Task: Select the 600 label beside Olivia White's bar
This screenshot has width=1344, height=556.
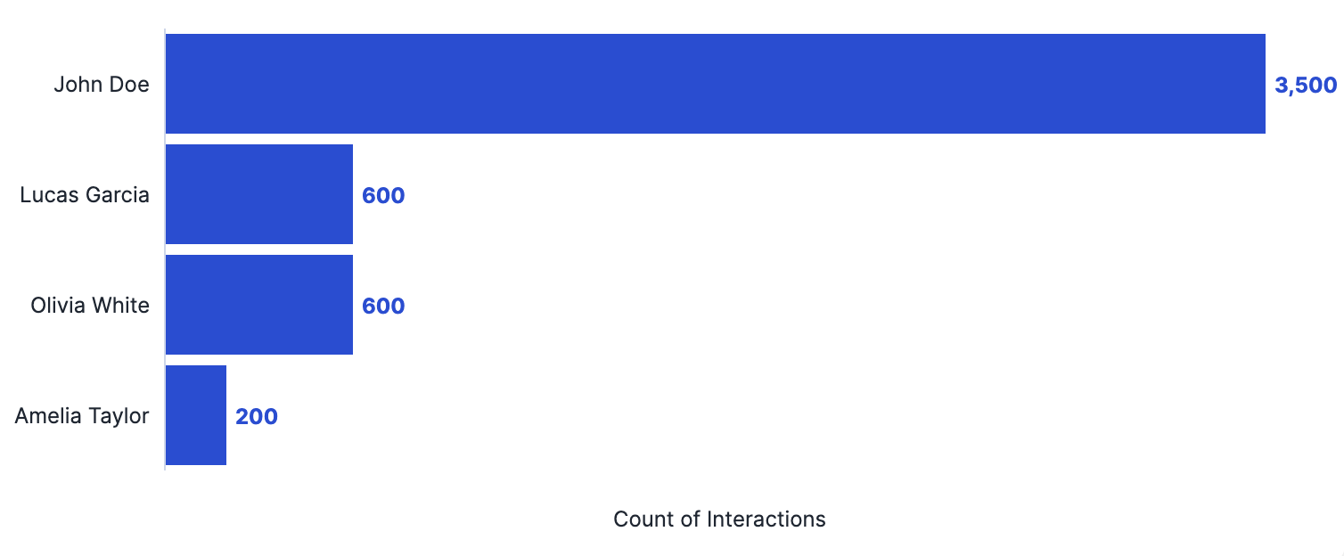Action: pyautogui.click(x=383, y=307)
